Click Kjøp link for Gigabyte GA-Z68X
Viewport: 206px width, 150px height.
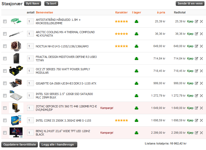pos(190,83)
